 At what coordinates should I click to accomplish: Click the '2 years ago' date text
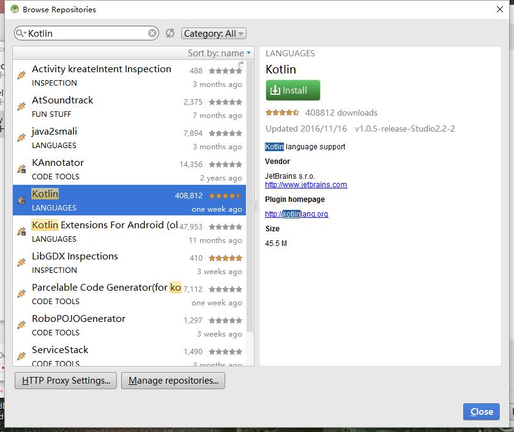pos(221,178)
